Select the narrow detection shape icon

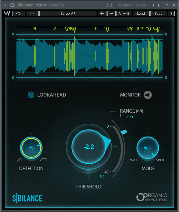point(19,160)
